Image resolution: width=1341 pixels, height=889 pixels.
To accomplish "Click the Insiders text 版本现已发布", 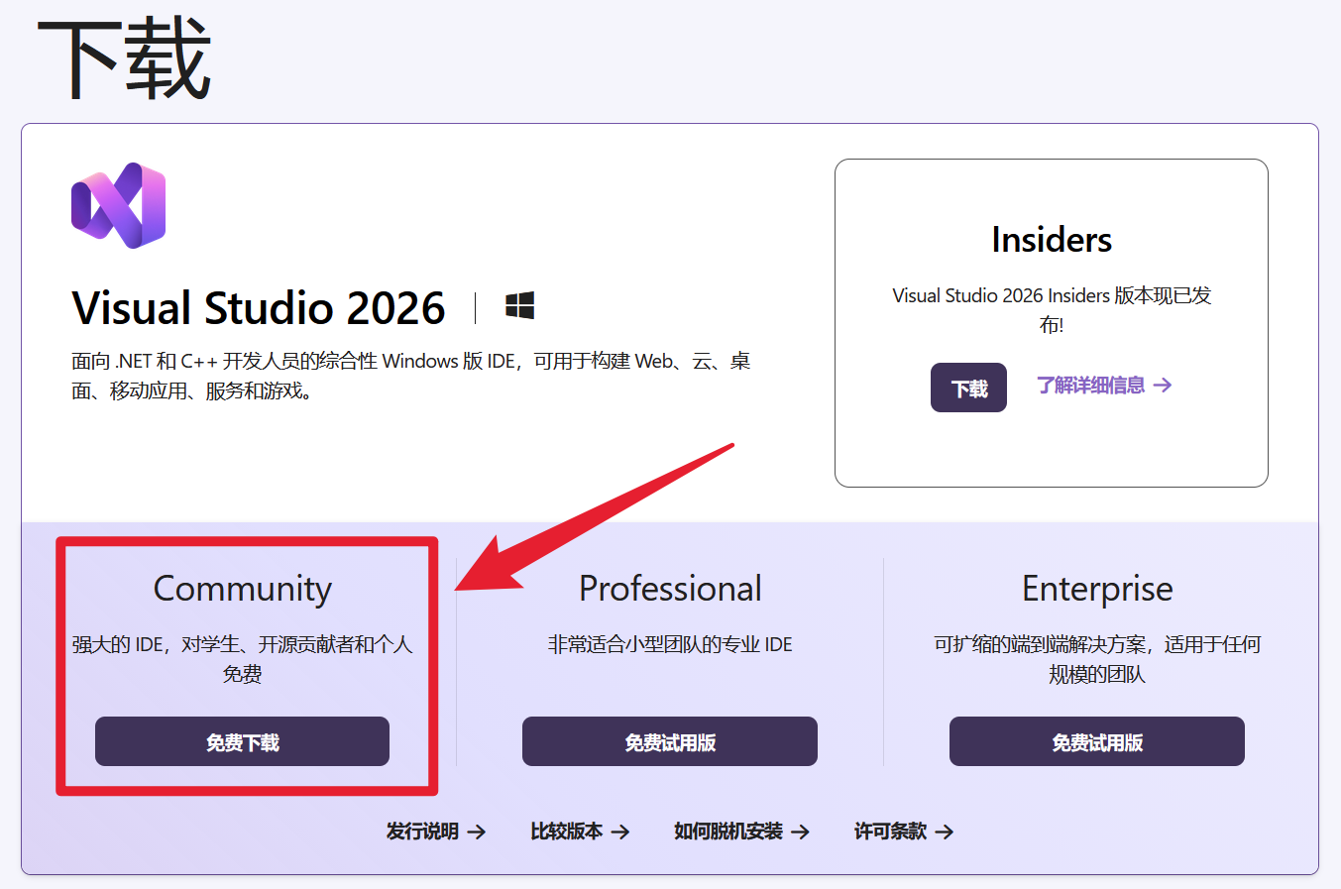I will click(x=1052, y=309).
